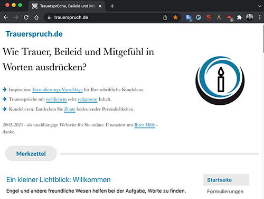
Task: Click the candle logo image
Action: pyautogui.click(x=220, y=80)
